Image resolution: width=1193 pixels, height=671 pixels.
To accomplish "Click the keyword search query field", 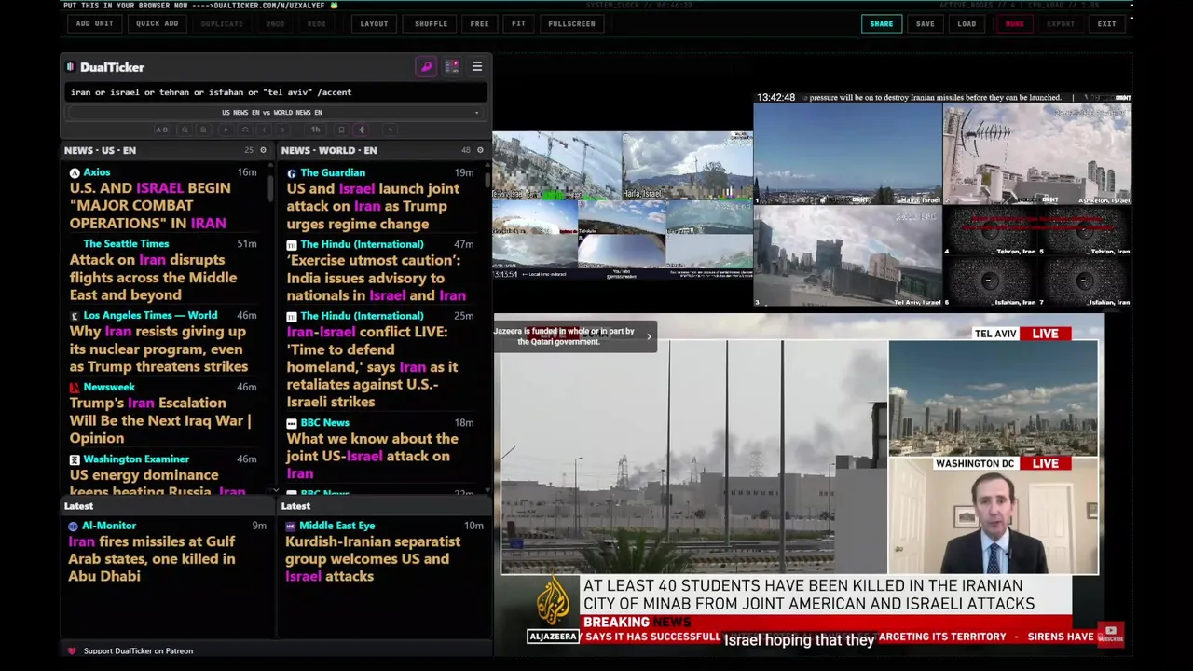I will click(x=276, y=92).
